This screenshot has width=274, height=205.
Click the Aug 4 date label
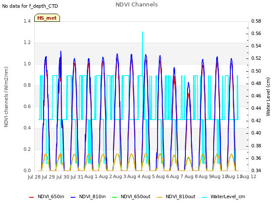tap(134, 176)
